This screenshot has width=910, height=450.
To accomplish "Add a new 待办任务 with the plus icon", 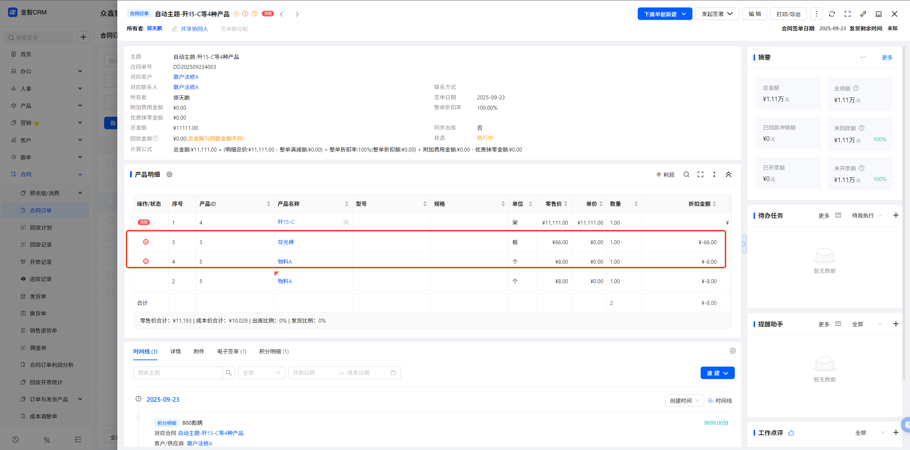I will point(896,215).
